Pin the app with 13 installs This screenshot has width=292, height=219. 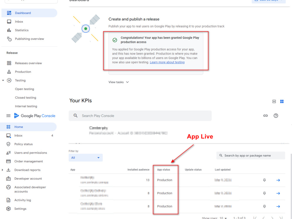pyautogui.click(x=264, y=180)
